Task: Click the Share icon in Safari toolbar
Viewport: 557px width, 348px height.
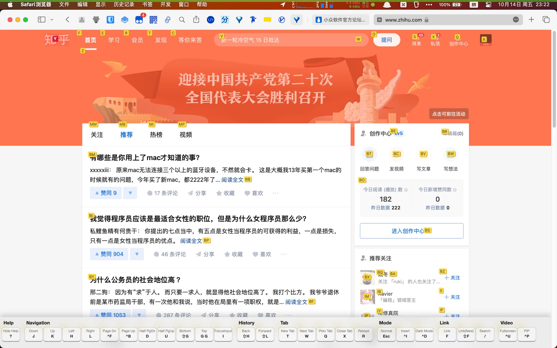Action: pos(196,20)
